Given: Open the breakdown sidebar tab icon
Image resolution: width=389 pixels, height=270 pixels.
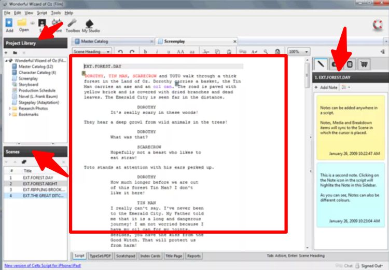Looking at the screenshot, I should click(350, 64).
